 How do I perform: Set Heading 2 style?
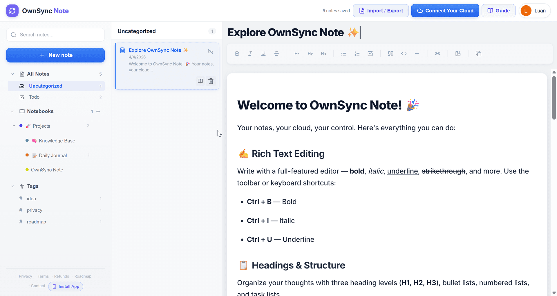pyautogui.click(x=310, y=54)
